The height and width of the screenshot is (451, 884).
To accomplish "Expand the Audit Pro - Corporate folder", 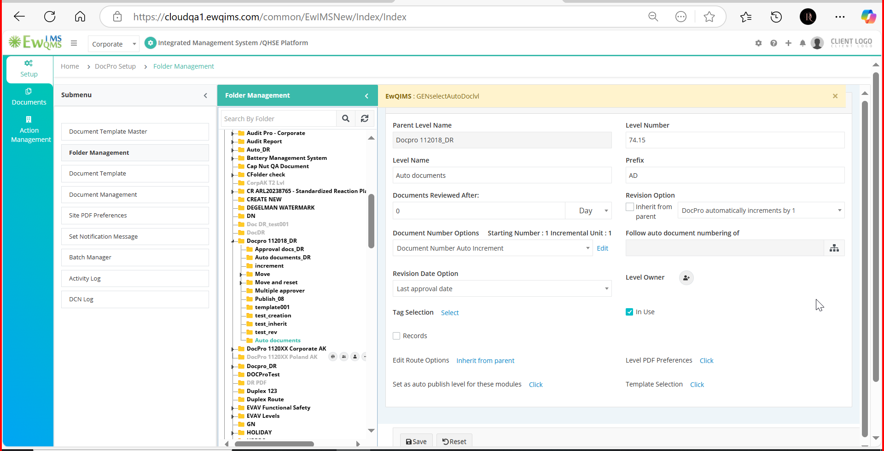I will click(233, 134).
